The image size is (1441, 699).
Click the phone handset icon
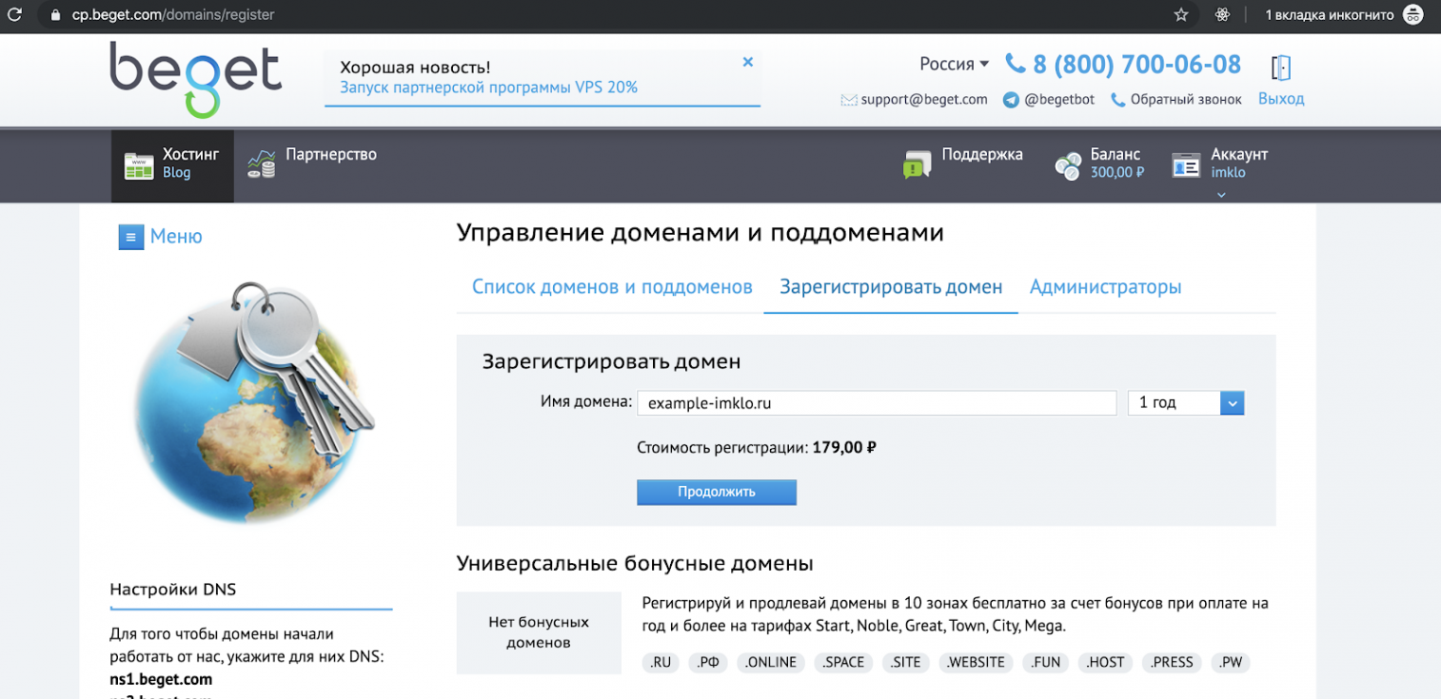tap(1016, 65)
